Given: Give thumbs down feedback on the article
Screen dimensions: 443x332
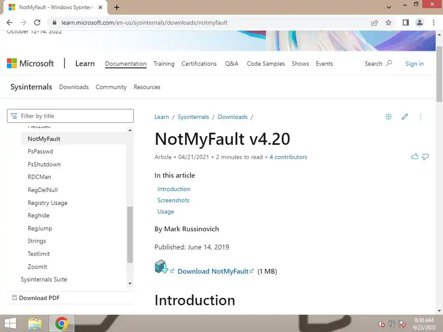Looking at the screenshot, I should pyautogui.click(x=425, y=156).
